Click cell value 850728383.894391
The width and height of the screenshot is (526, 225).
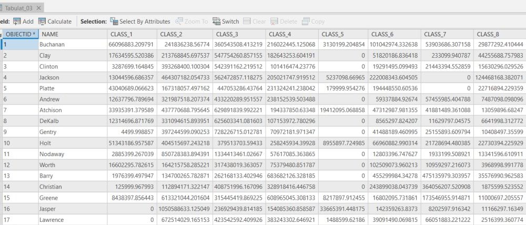186,154
